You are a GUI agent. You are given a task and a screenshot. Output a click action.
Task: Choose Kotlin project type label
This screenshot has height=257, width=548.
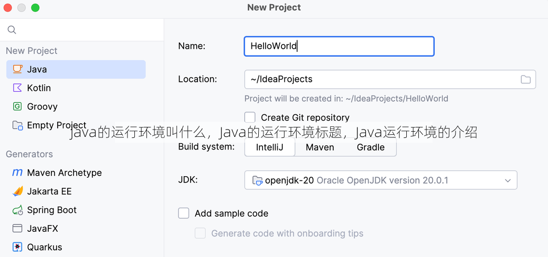click(39, 88)
